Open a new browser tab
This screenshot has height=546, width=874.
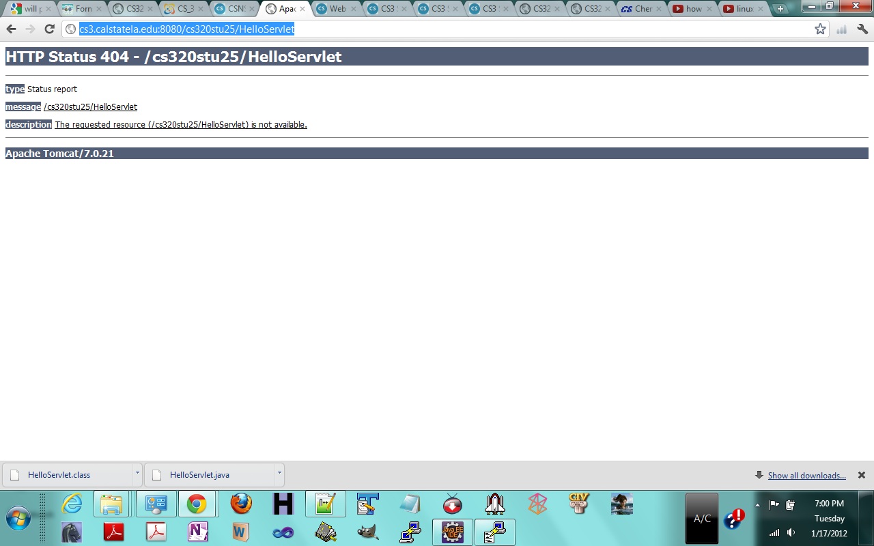pyautogui.click(x=780, y=9)
